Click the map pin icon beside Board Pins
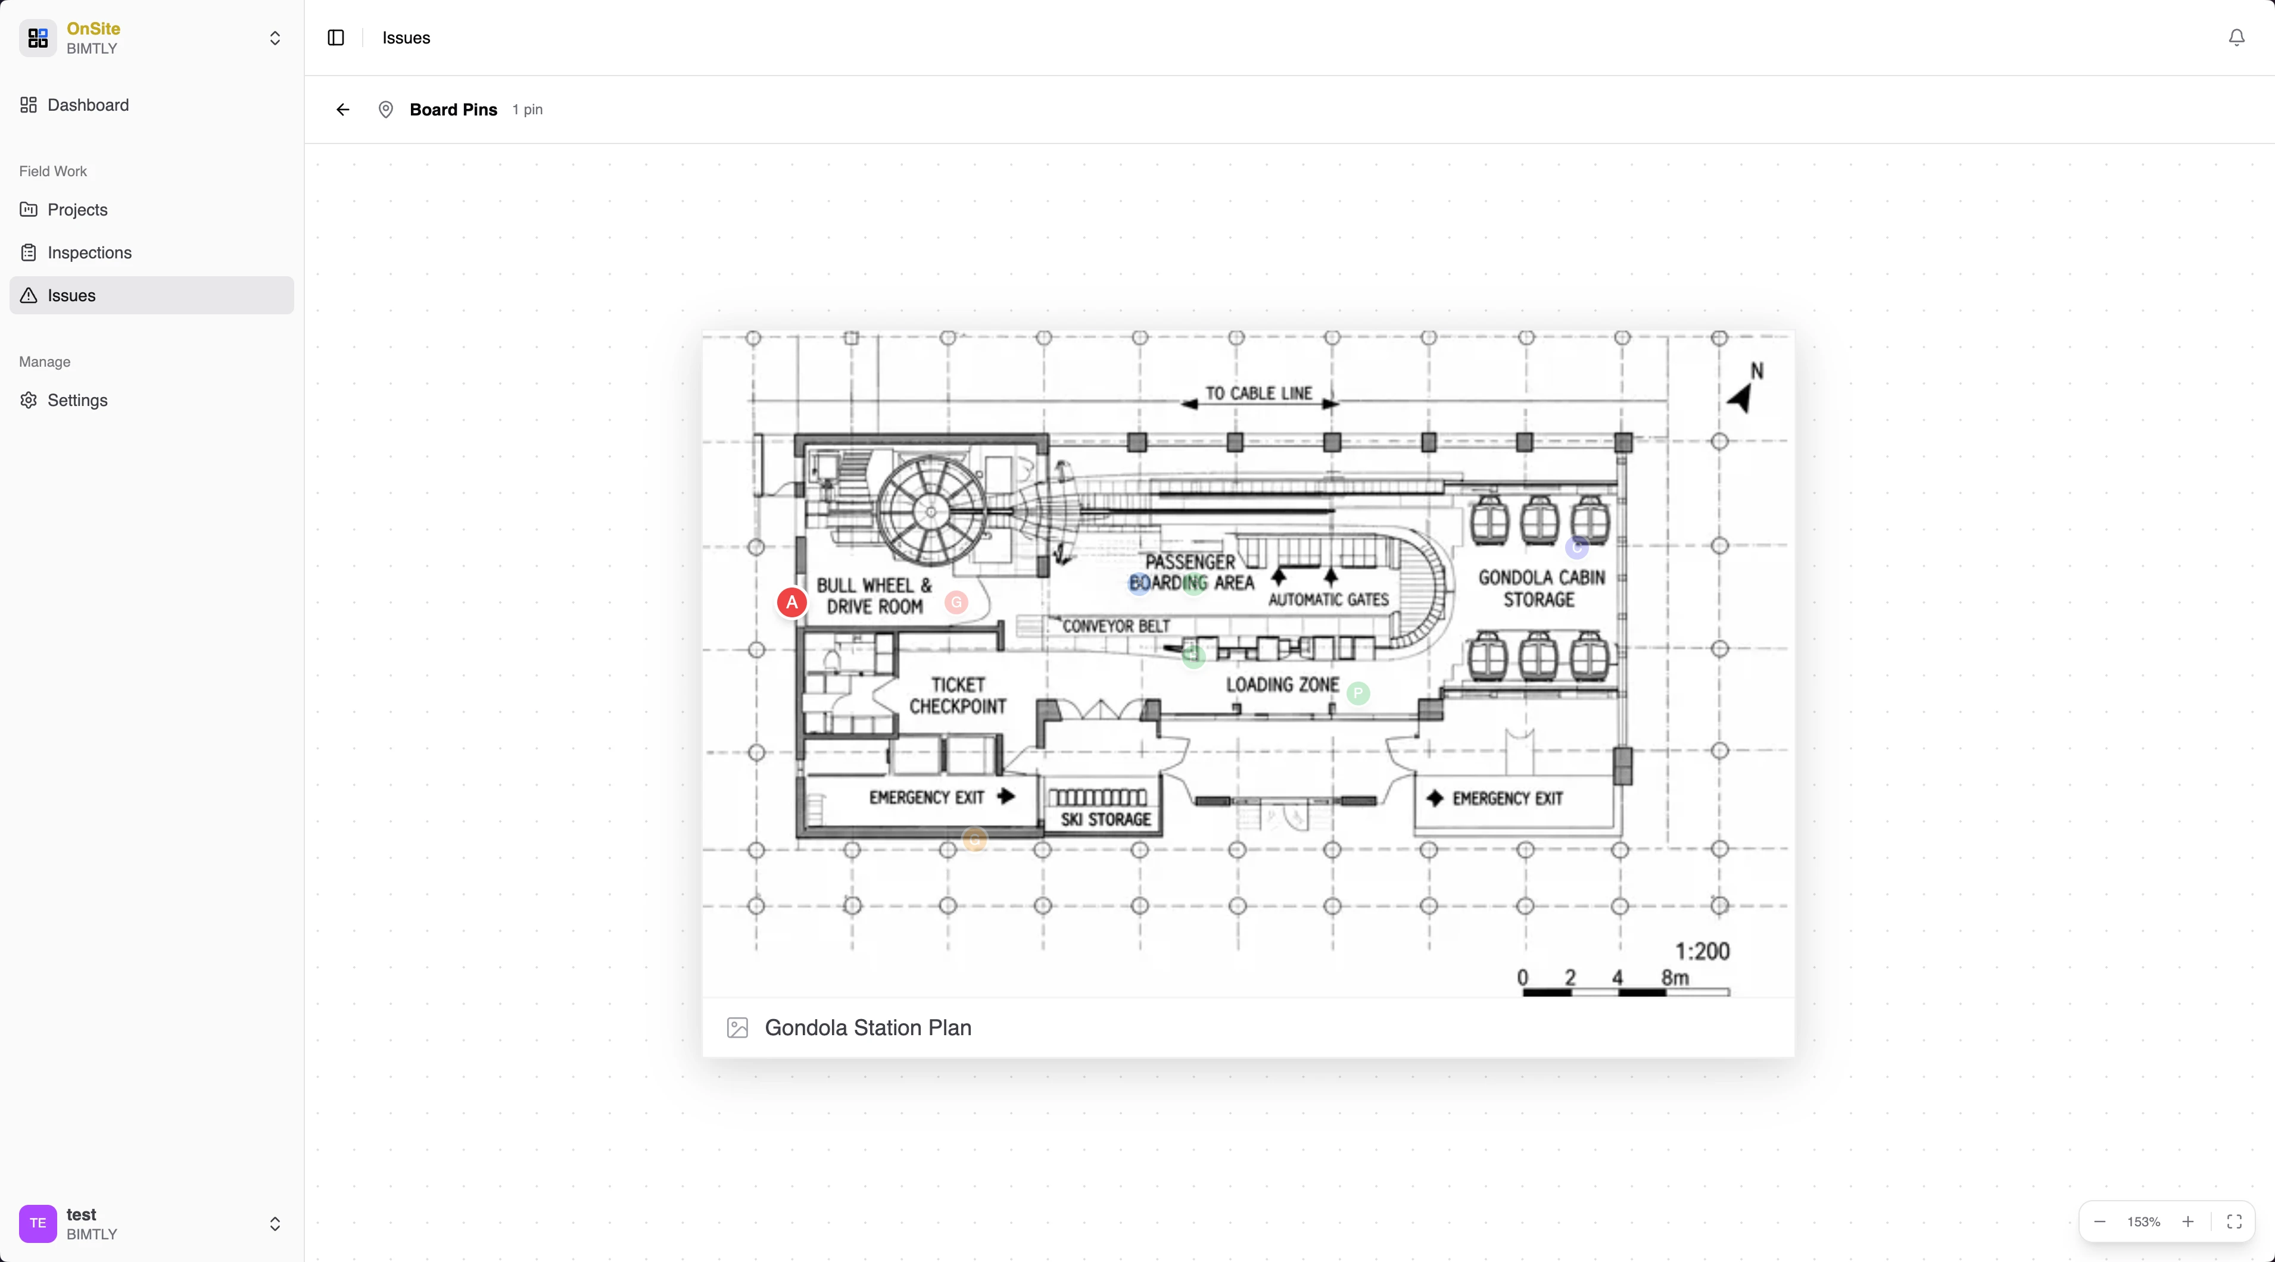This screenshot has height=1262, width=2275. (386, 110)
